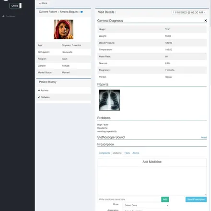Viewport: 211px width, 211px height.
Task: Click the Reports section heading
Action: tap(103, 84)
